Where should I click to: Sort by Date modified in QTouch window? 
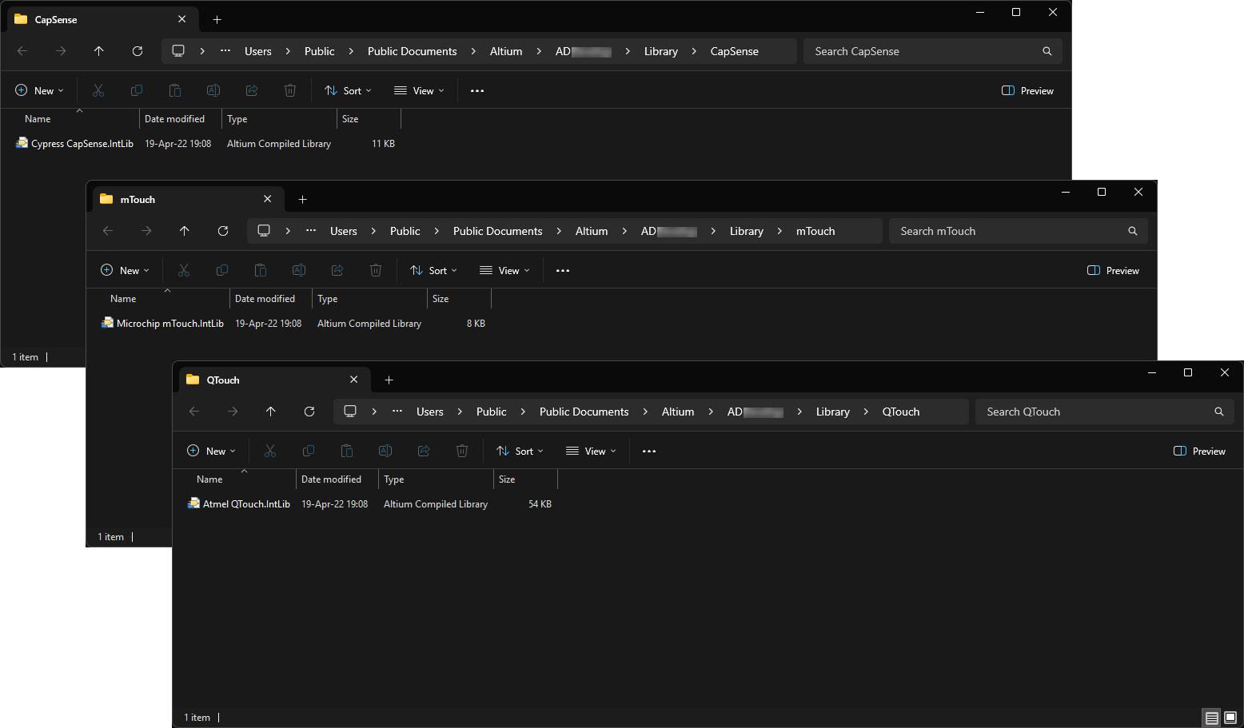(331, 479)
